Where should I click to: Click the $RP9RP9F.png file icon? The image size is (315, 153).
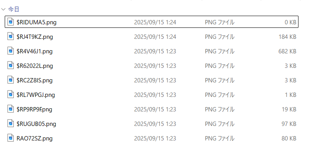tap(11, 109)
